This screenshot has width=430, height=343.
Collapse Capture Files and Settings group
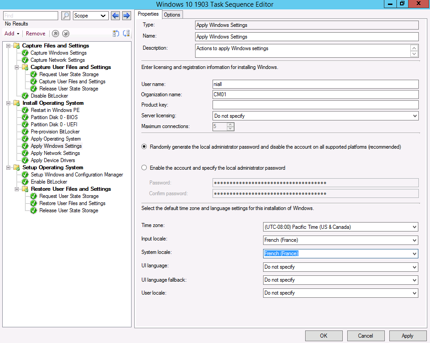pyautogui.click(x=8, y=46)
